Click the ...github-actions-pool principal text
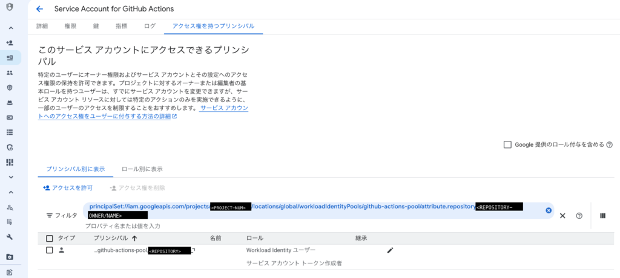Screen dimensions: 620x278 tap(120, 250)
